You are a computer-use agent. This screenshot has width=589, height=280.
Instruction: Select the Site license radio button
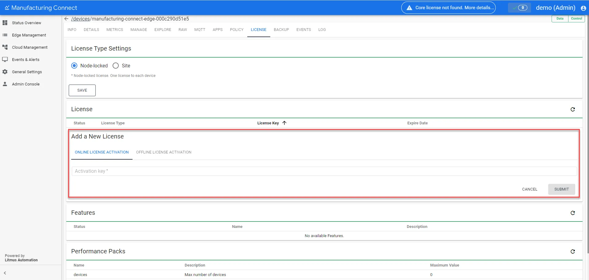[x=116, y=66]
